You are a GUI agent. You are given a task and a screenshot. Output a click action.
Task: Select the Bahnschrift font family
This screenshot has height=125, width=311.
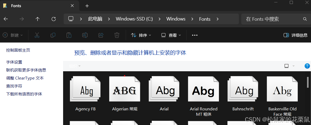tap(243, 93)
